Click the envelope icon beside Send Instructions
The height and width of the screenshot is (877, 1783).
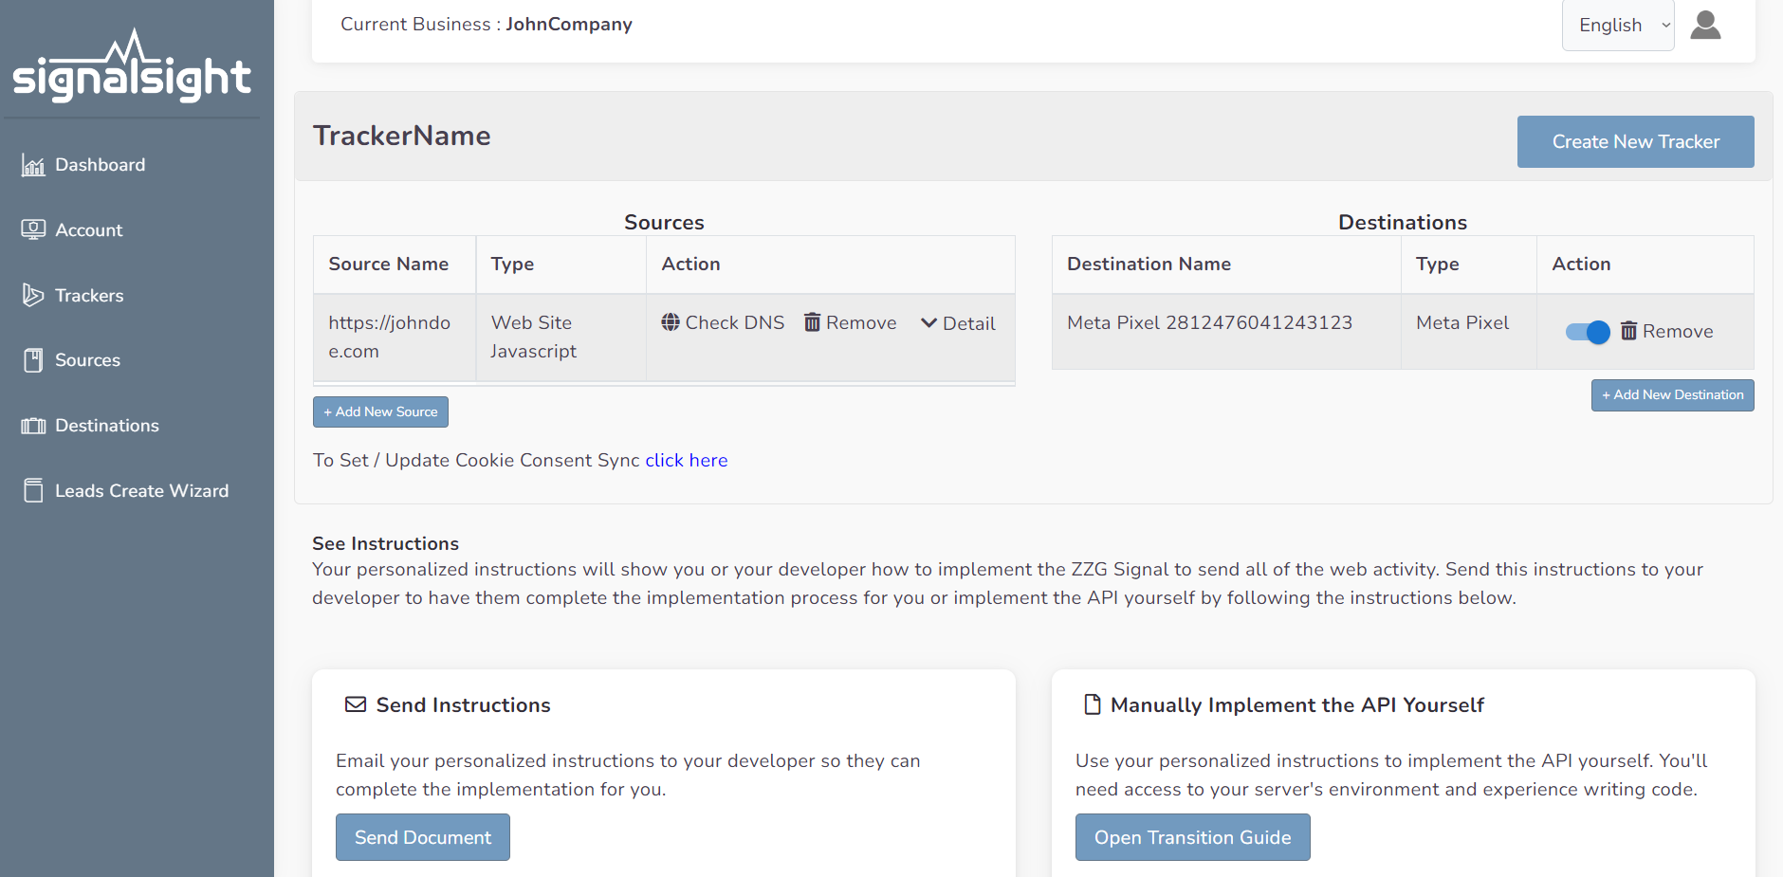click(356, 704)
